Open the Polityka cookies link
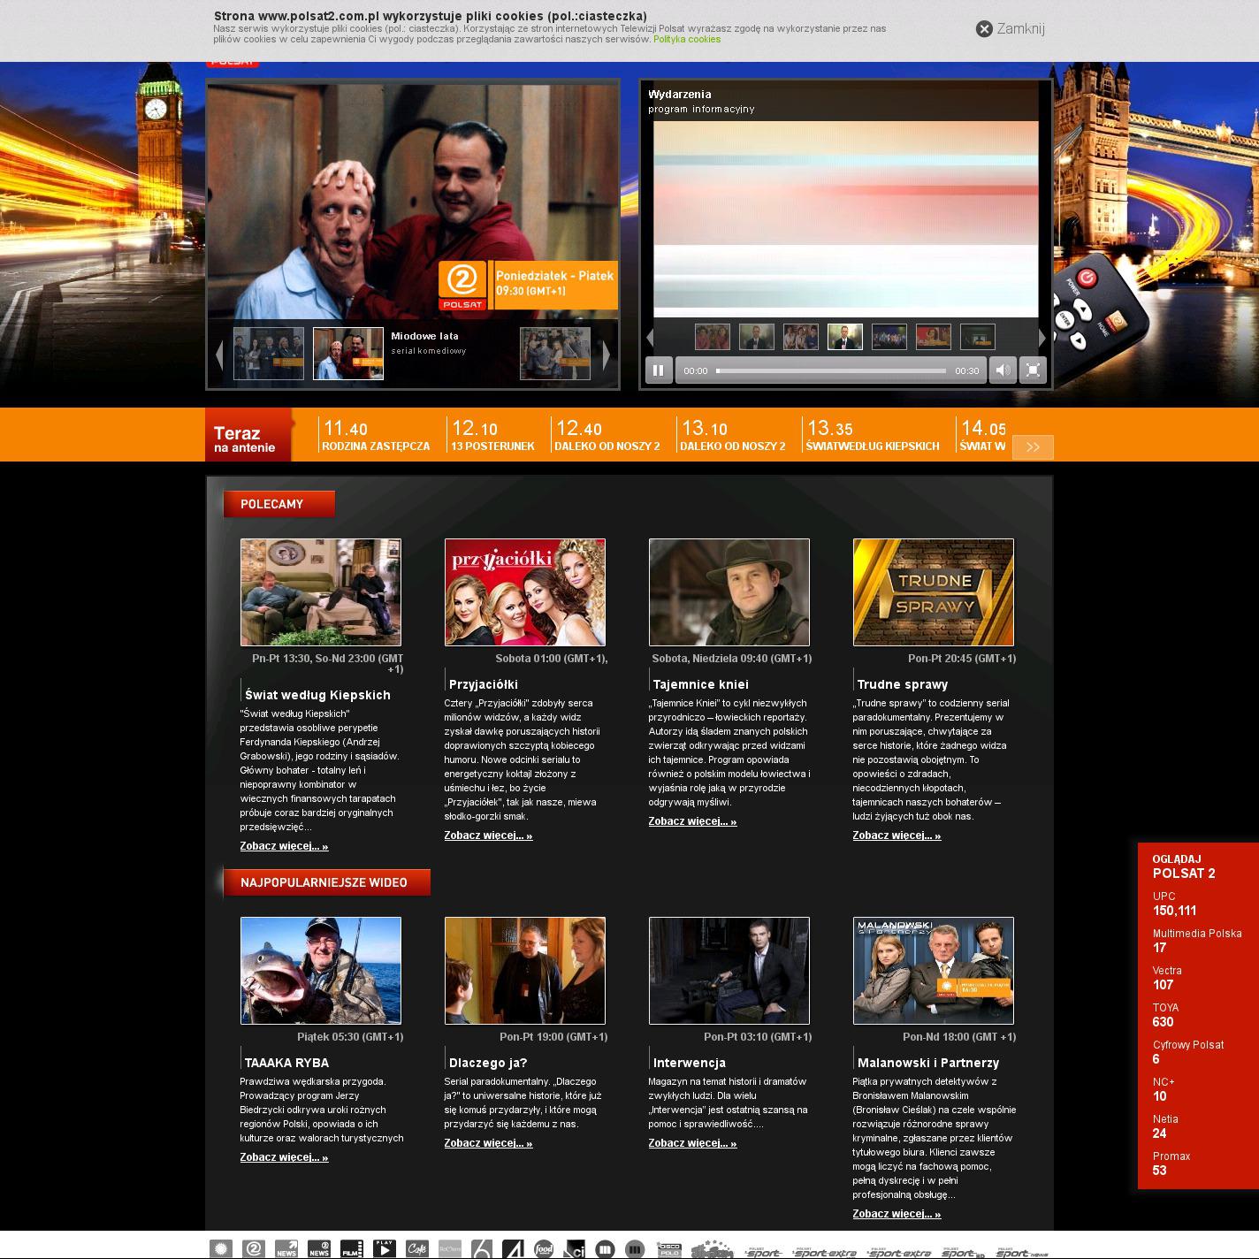This screenshot has height=1259, width=1259. coord(686,40)
